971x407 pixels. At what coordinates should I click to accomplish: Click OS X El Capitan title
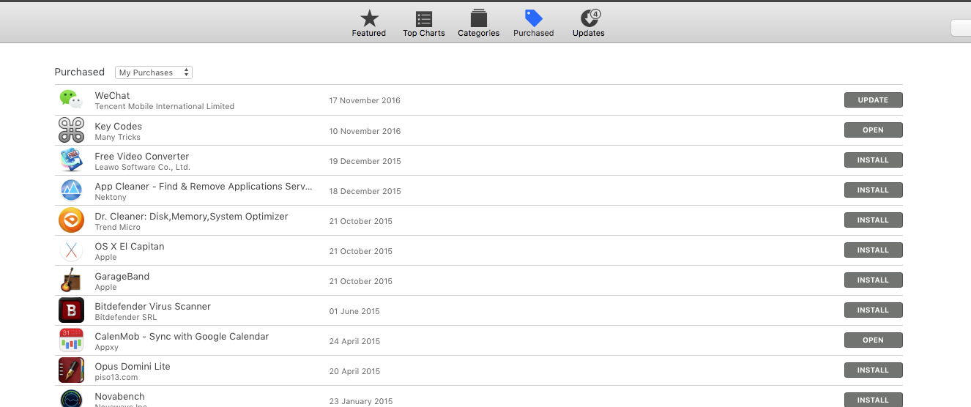point(130,247)
